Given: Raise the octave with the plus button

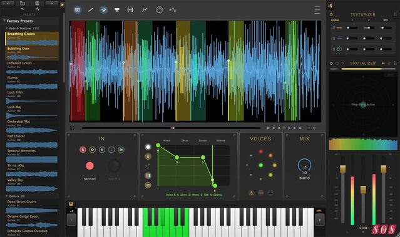Looking at the screenshot, I should click(x=319, y=220).
